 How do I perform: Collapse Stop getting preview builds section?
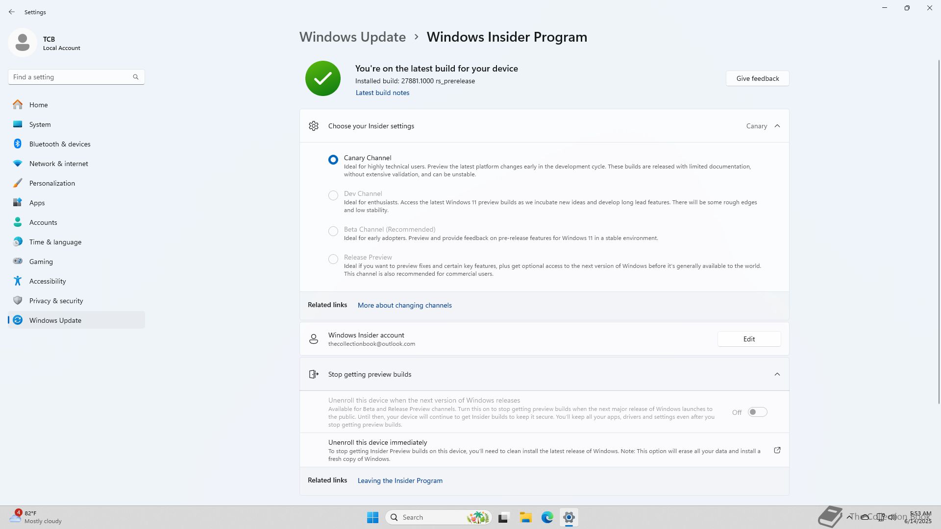pyautogui.click(x=777, y=374)
